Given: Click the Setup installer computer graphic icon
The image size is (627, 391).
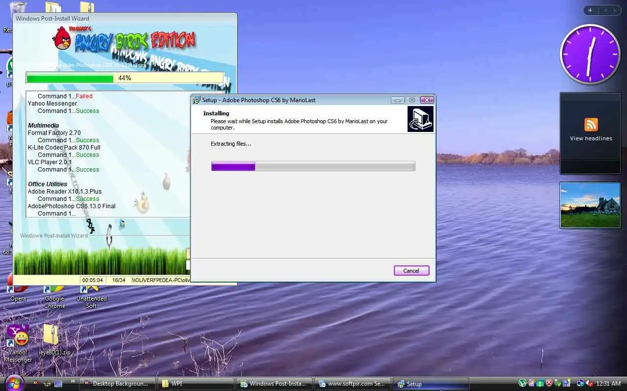Looking at the screenshot, I should (x=420, y=119).
